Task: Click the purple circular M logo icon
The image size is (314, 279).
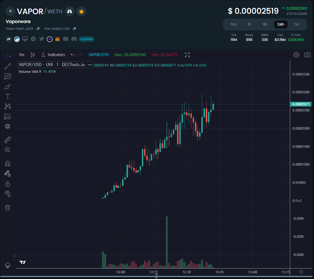Action: [49, 39]
